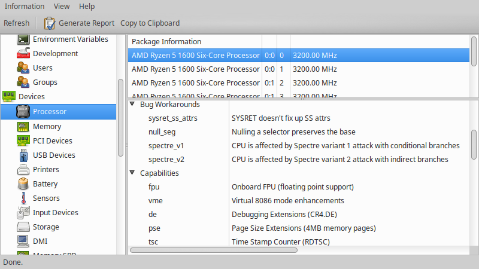The image size is (479, 269).
Task: Select the de capability row
Action: click(299, 214)
